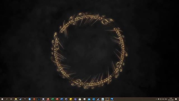This screenshot has width=179, height=101.
Task: Show hidden system tray icons chevron
Action: tap(156, 99)
